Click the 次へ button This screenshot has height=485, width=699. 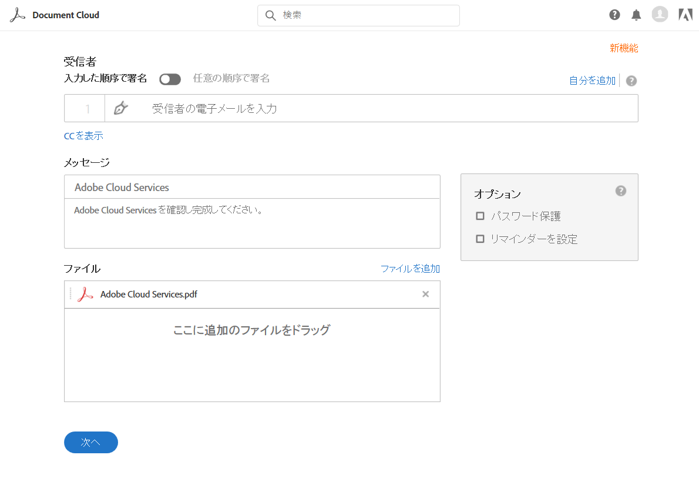91,442
